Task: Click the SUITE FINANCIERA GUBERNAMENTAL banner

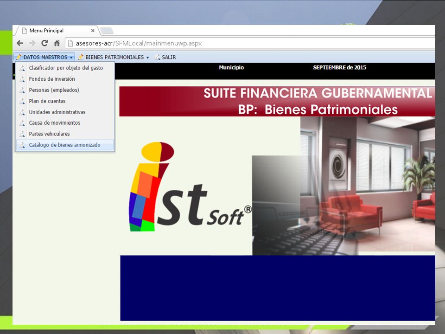Action: pos(277,102)
